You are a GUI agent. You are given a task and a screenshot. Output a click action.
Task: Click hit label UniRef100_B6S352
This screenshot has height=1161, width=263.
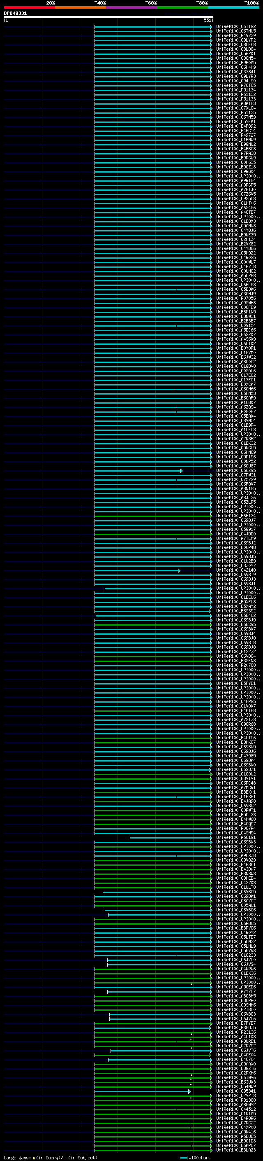point(236,611)
